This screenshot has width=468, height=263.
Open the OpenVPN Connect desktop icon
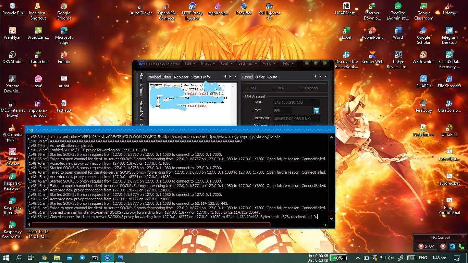point(167,11)
